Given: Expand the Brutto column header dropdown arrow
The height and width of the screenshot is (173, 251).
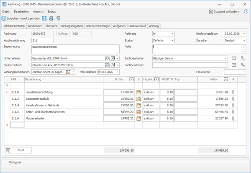Looking at the screenshot, I should click(x=131, y=79).
